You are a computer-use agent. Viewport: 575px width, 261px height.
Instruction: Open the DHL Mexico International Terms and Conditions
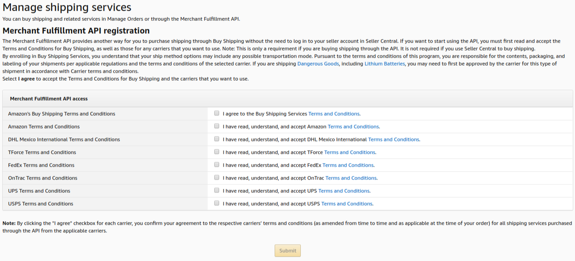pos(394,139)
